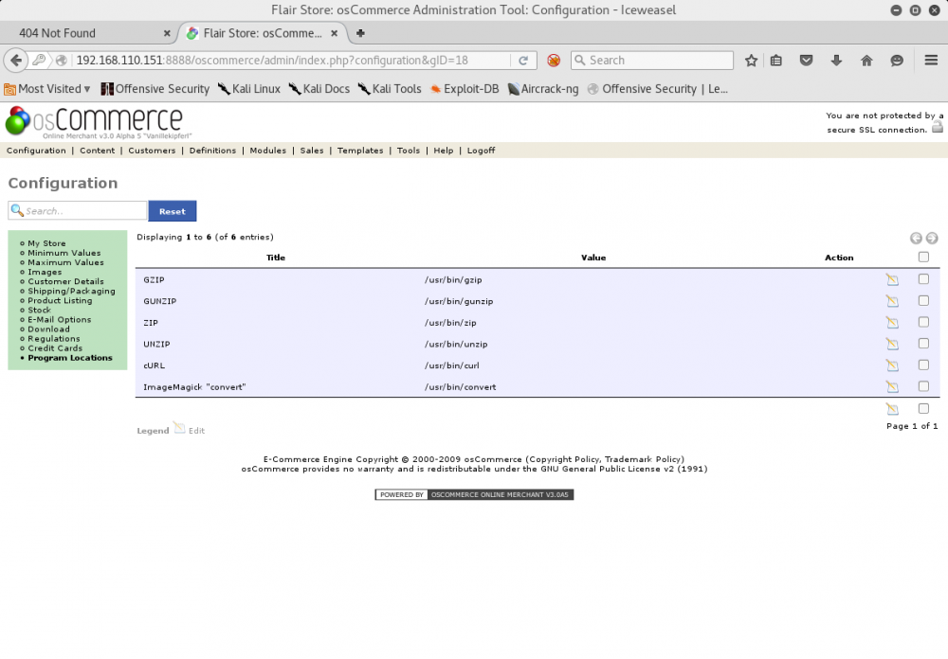Open the Modules menu
948x659 pixels.
pos(267,151)
